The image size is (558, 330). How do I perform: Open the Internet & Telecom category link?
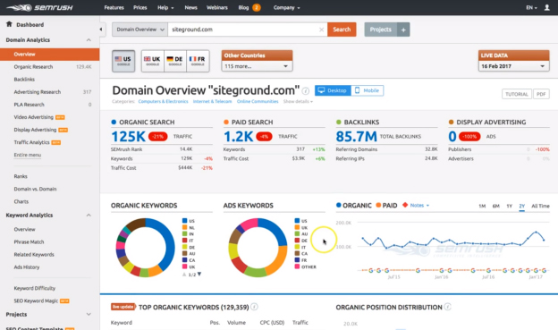tap(212, 101)
